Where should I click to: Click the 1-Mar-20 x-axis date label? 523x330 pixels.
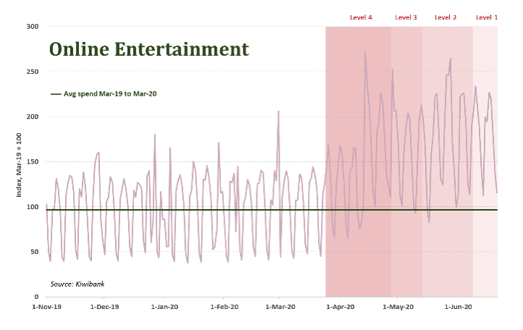tap(281, 307)
